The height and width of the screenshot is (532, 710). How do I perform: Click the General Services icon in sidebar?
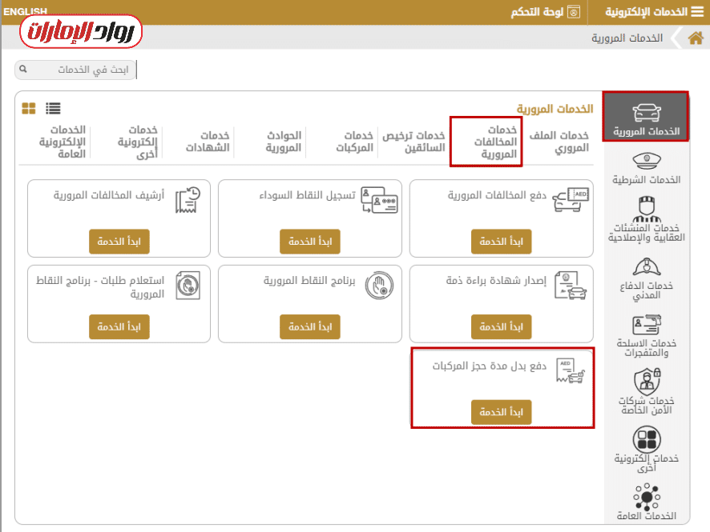647,498
